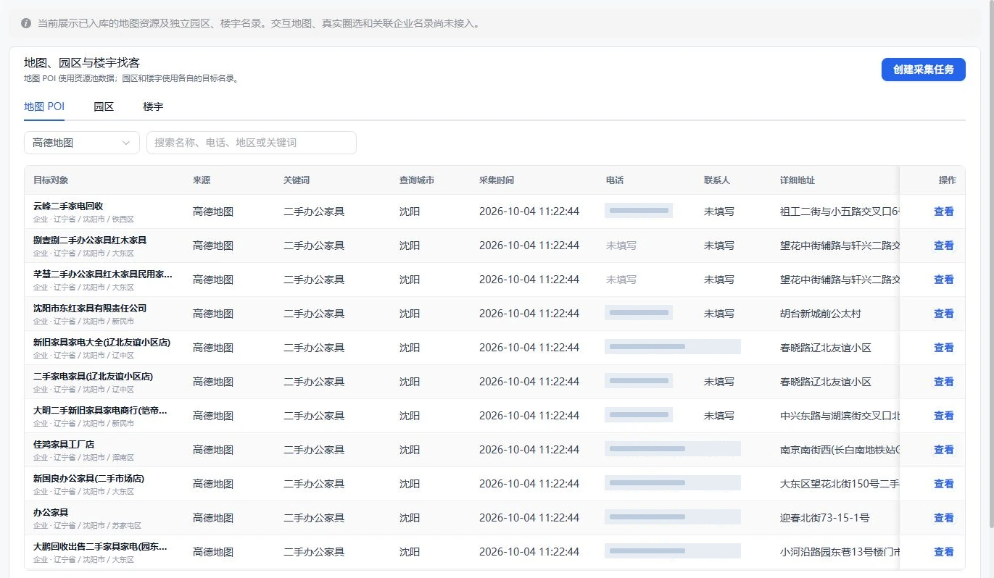Viewport: 994px width, 578px height.
Task: Open 查看 for 大鹏回收出售二手家具家电
Action: [x=943, y=552]
